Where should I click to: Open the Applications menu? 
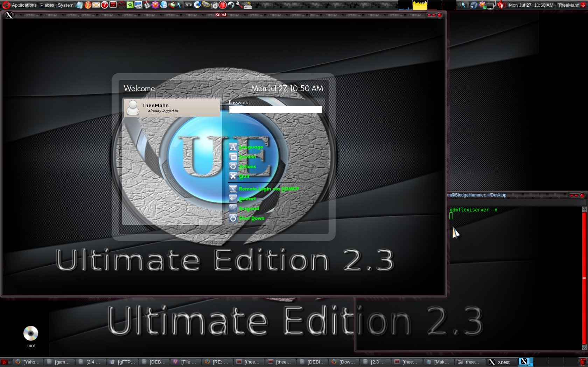click(24, 5)
